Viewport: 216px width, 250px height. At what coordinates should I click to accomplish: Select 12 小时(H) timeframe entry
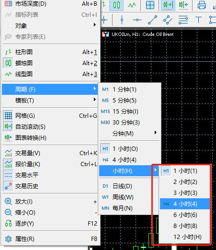185,237
